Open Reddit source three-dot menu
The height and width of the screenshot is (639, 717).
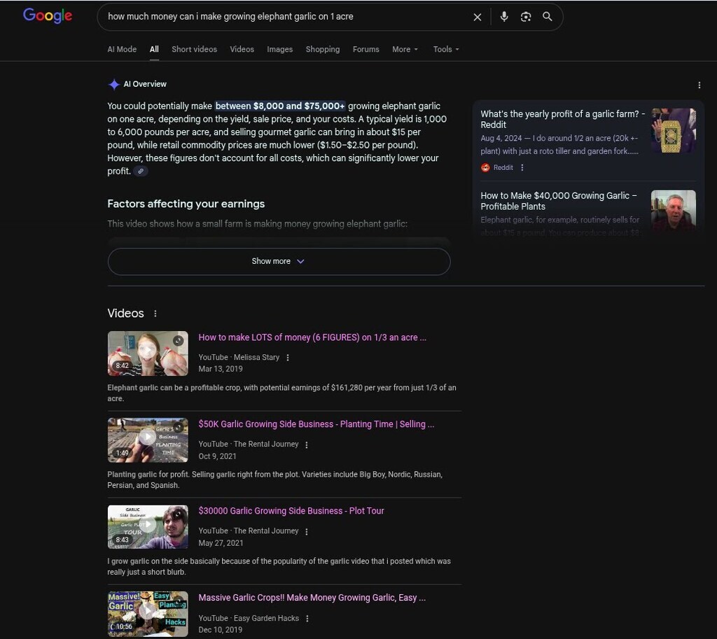(522, 168)
